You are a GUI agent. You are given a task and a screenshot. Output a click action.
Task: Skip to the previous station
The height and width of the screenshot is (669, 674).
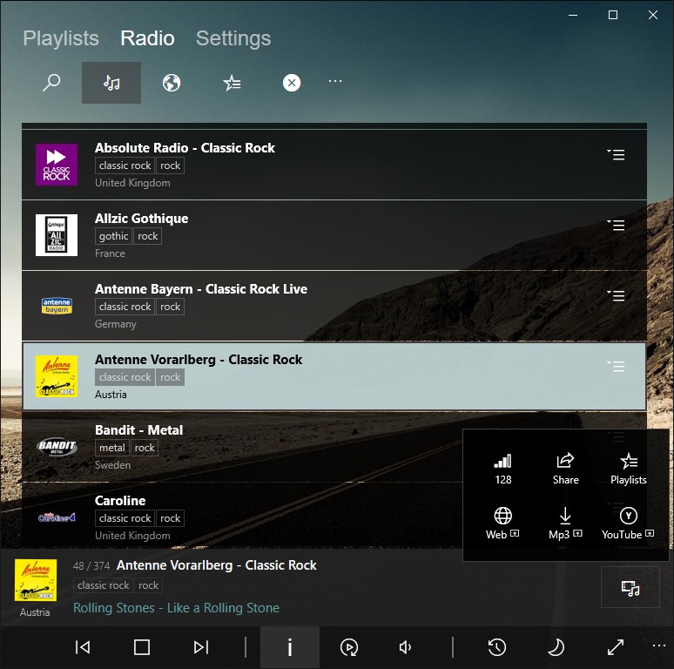pos(83,647)
